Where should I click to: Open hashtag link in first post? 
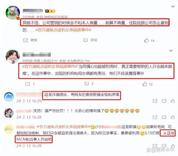[x=63, y=30]
